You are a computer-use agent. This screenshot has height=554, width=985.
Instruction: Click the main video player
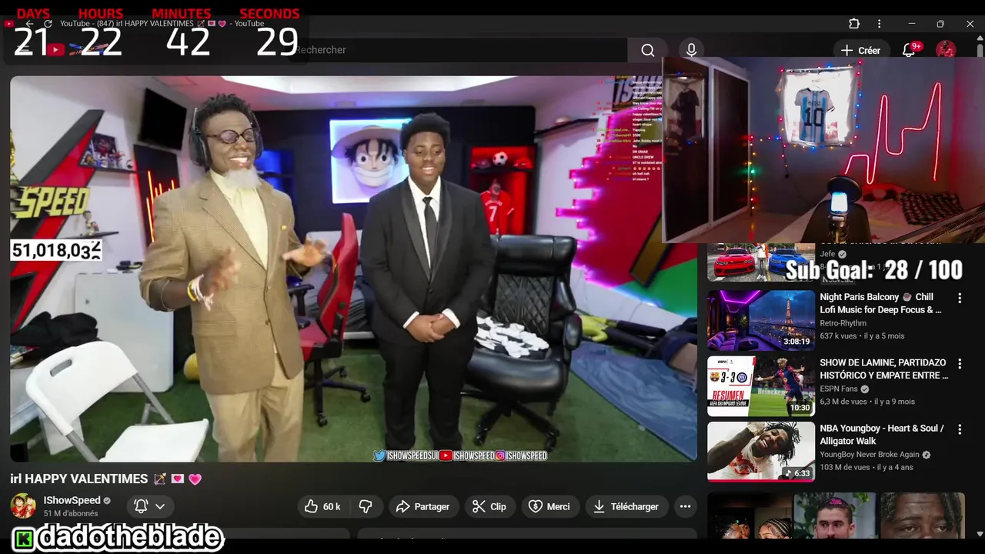click(354, 269)
